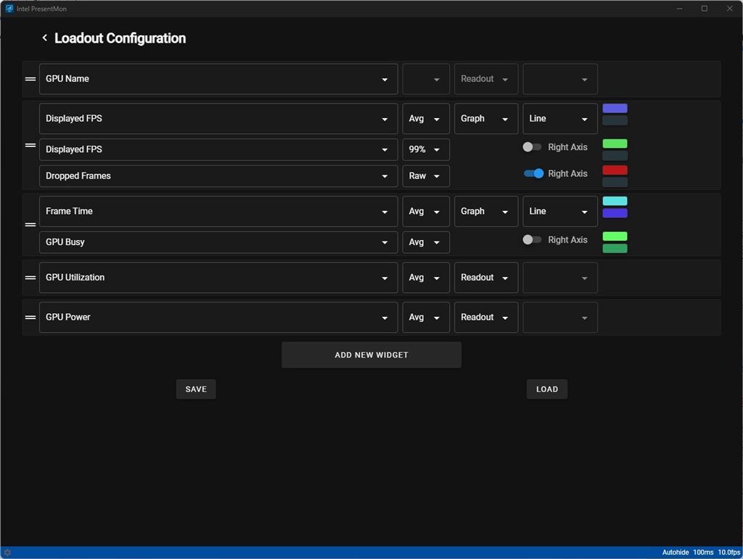
Task: Open the GPU Utilization Avg statistic dropdown
Action: [x=426, y=278]
